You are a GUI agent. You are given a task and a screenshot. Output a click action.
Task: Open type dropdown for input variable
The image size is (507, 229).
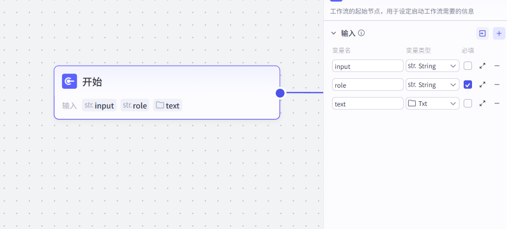432,66
